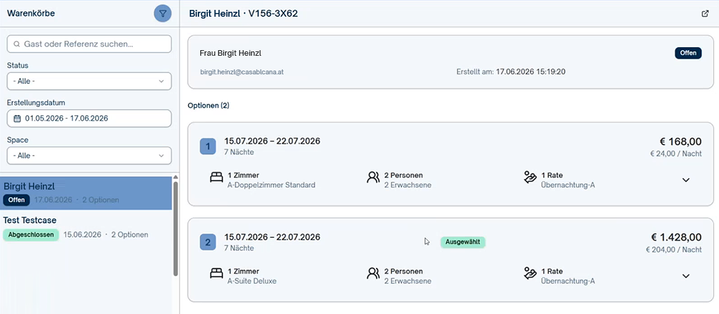The height and width of the screenshot is (314, 719).
Task: Select the Birgit Heinzl cart entry
Action: [86, 193]
